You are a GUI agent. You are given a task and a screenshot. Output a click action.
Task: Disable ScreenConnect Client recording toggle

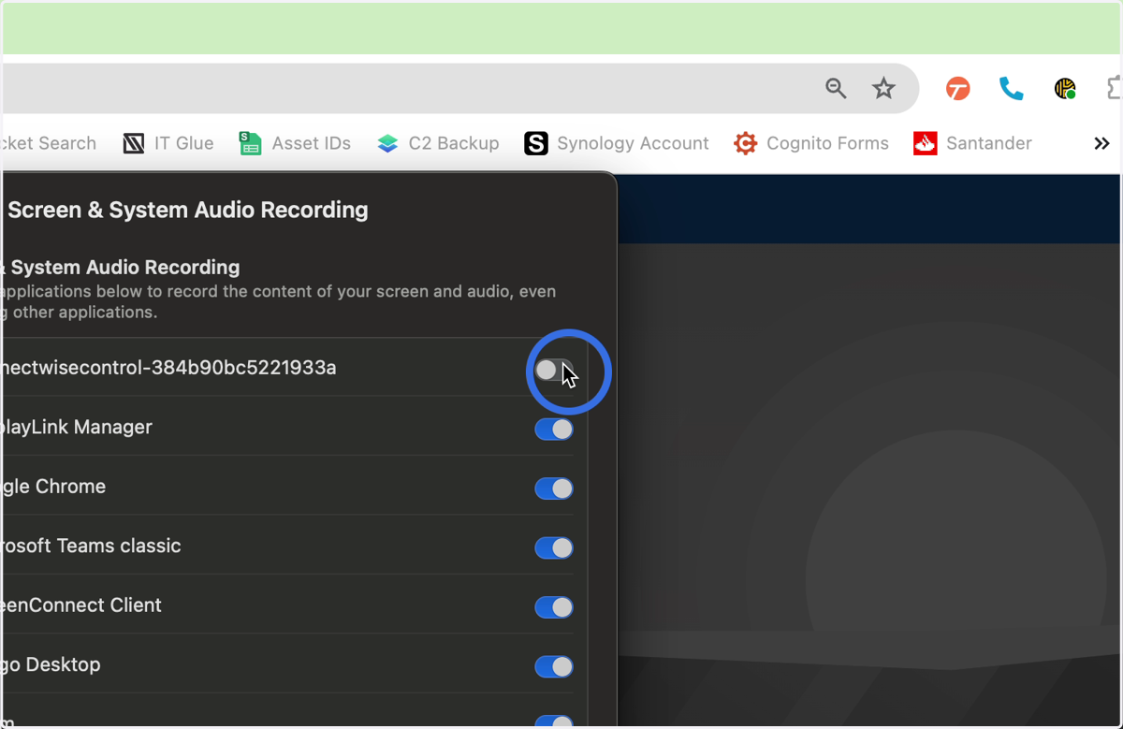[x=554, y=607]
